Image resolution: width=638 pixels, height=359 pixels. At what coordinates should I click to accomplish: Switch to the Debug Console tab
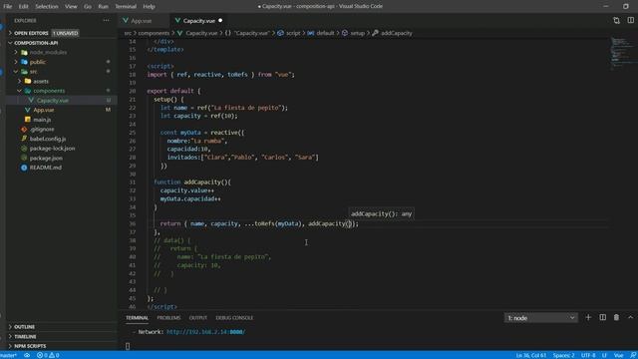click(234, 318)
